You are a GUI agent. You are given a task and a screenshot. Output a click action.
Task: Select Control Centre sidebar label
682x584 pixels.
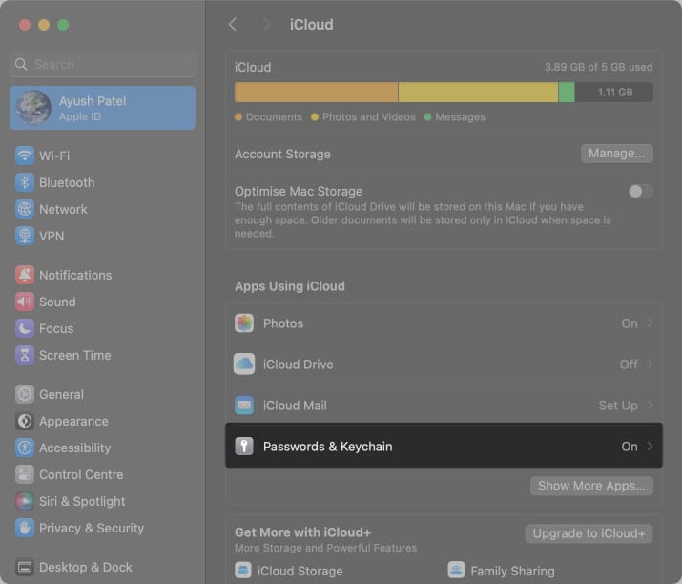[x=81, y=474]
